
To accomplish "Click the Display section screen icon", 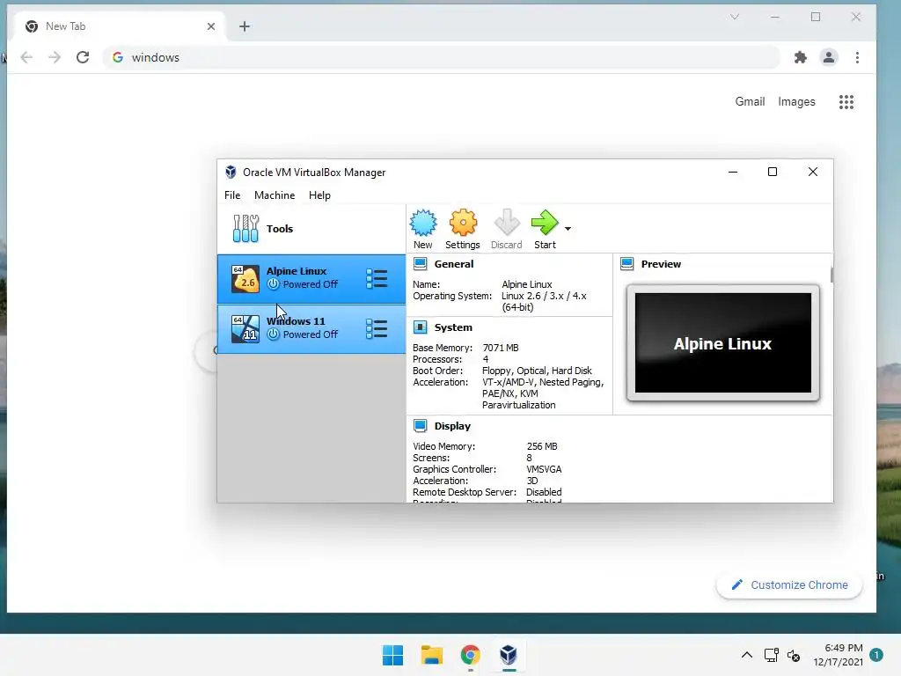I will click(x=420, y=425).
